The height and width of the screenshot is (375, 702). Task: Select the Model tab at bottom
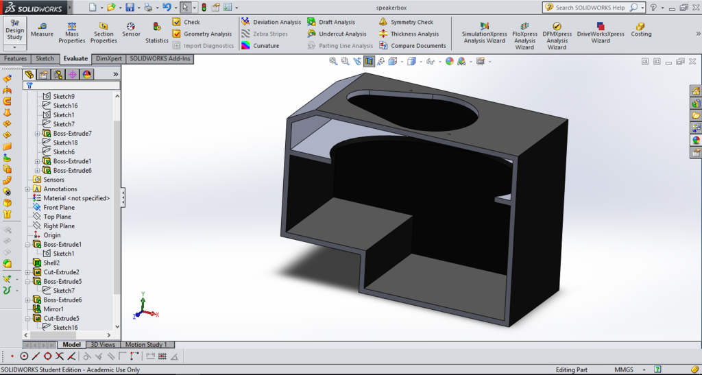[71, 345]
